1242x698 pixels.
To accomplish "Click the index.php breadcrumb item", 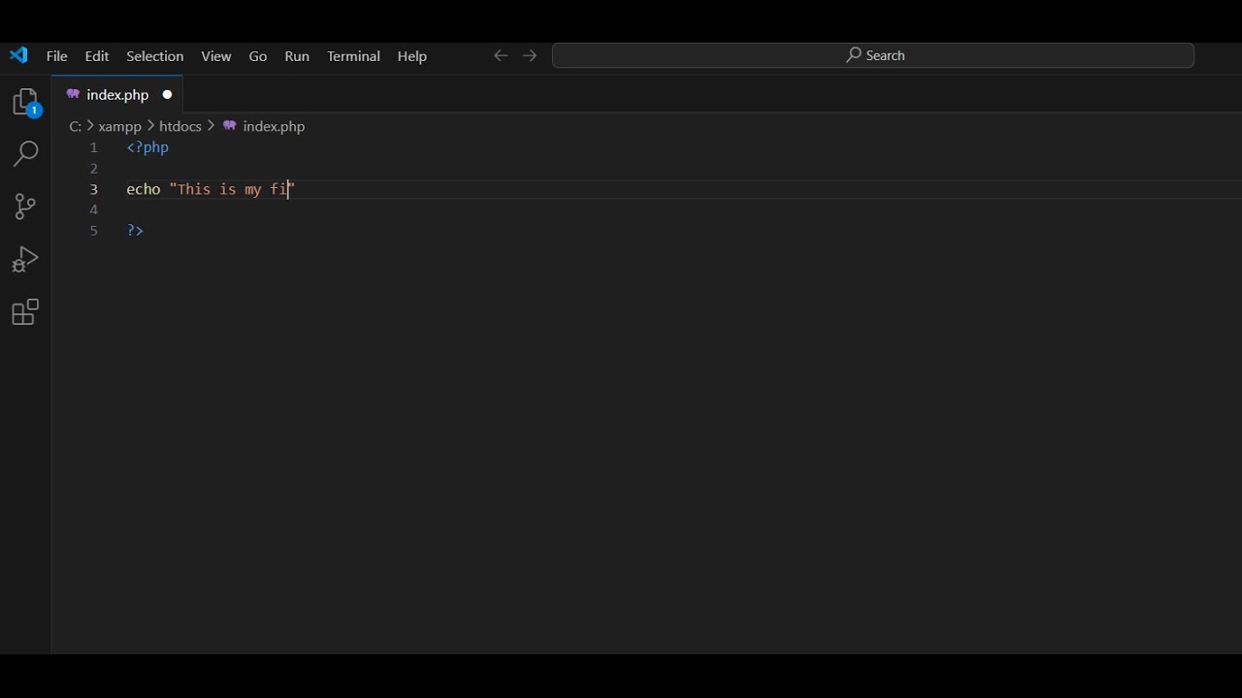I will coord(264,126).
